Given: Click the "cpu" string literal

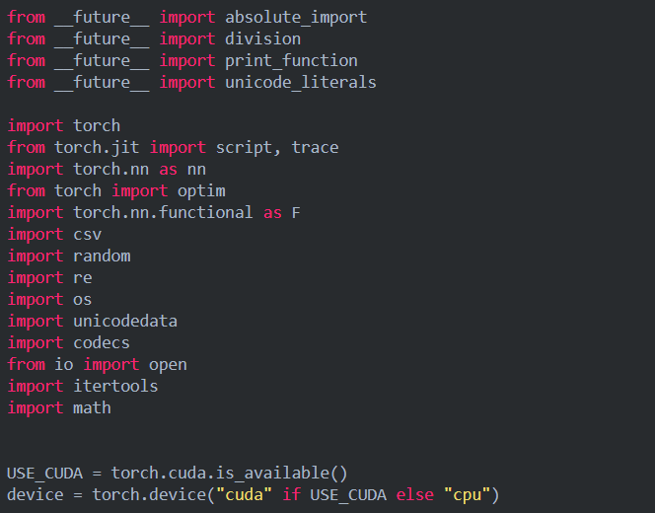Looking at the screenshot, I should [467, 494].
